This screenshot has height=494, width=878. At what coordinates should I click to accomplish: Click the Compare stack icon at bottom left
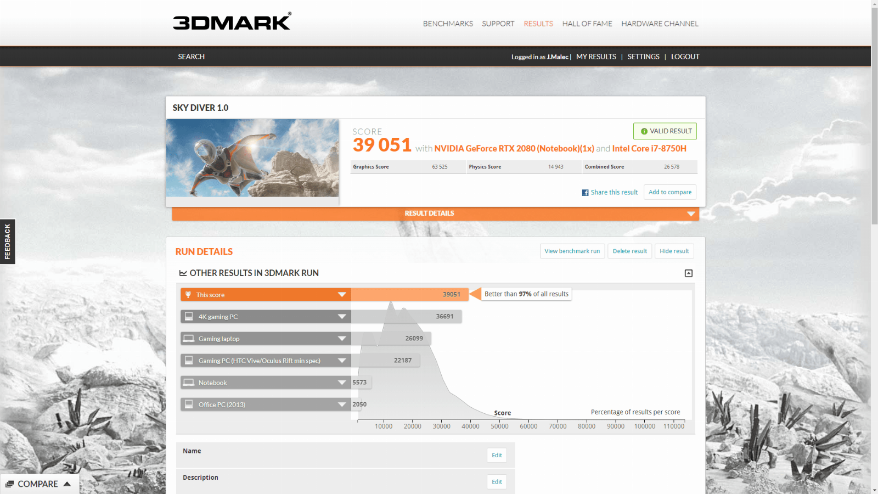click(9, 484)
